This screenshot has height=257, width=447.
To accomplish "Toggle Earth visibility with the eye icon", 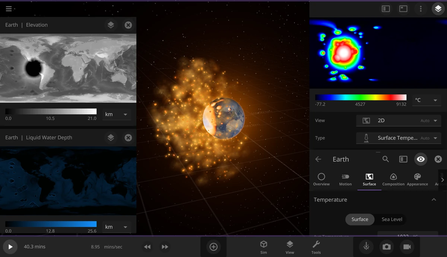I will (421, 159).
